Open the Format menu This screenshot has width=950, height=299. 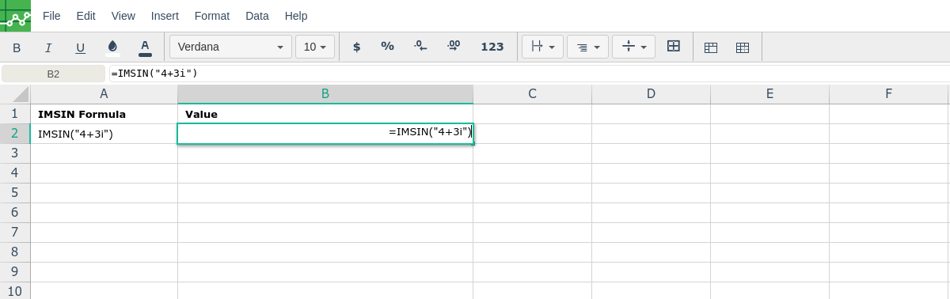click(212, 16)
